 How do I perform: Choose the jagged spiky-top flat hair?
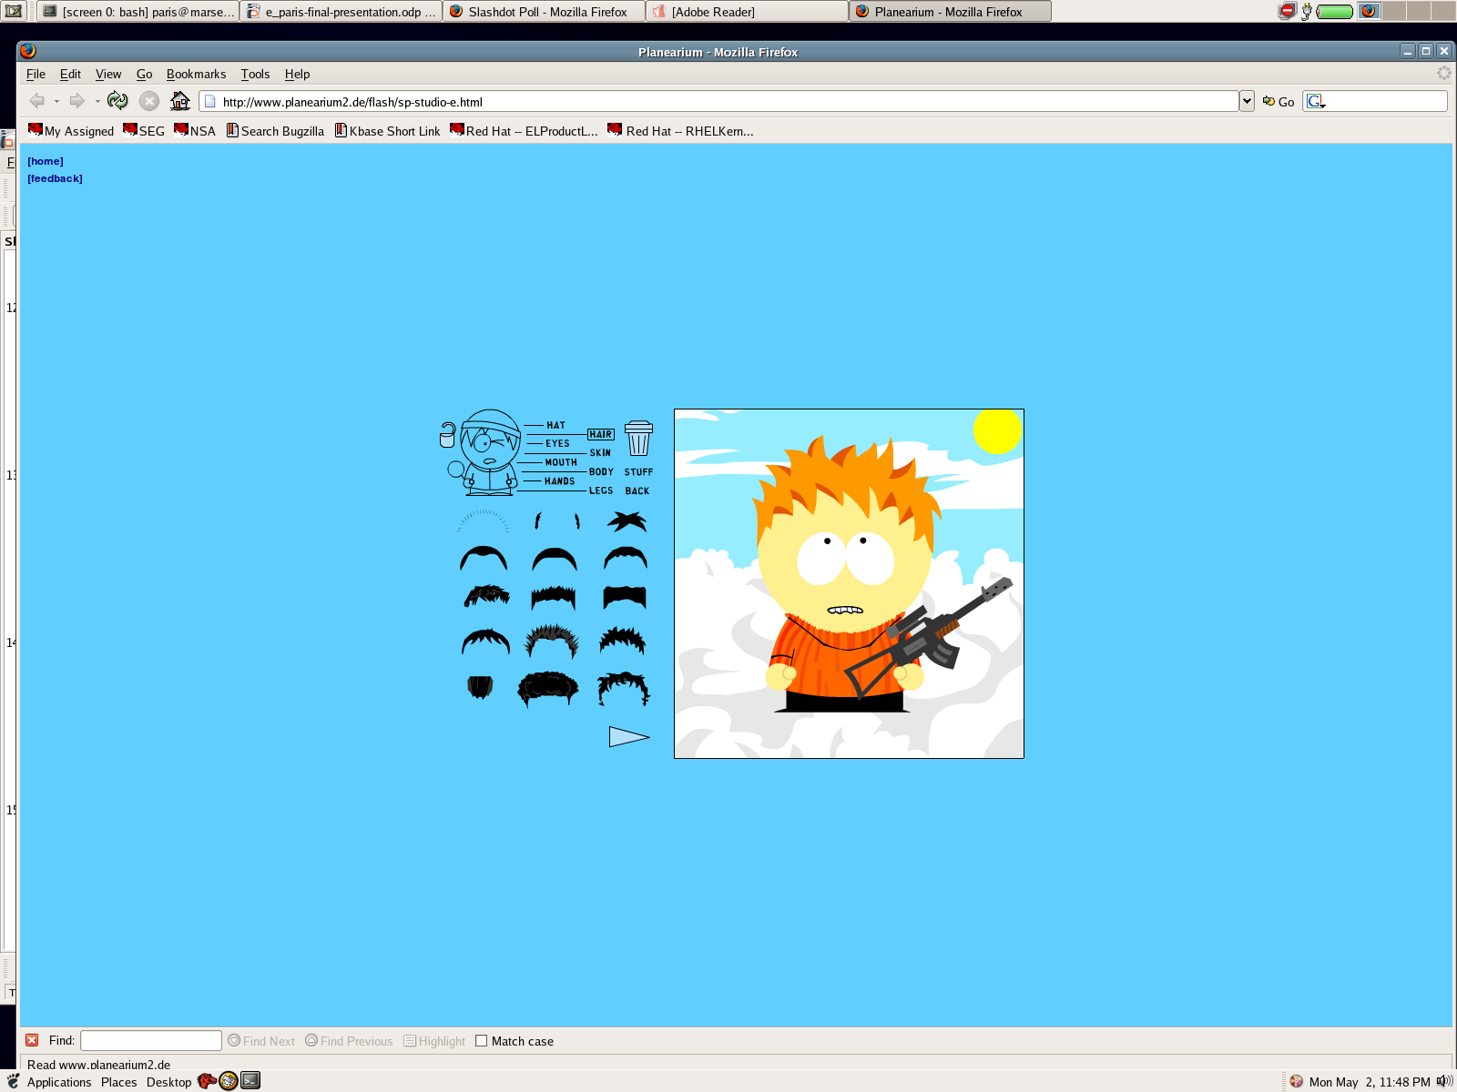pos(554,597)
